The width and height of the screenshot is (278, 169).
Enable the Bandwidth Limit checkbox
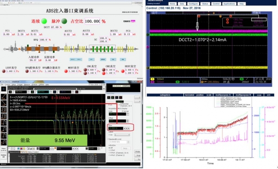coord(108,139)
